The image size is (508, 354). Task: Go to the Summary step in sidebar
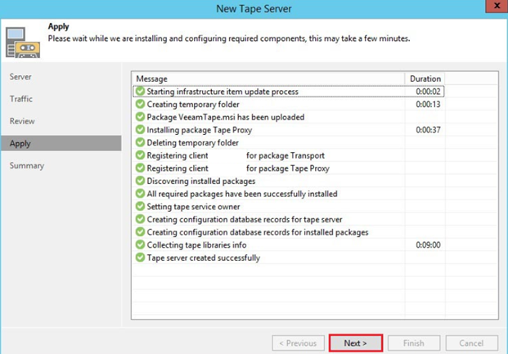coord(27,166)
